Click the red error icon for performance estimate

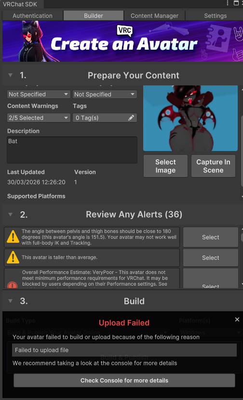click(12, 285)
